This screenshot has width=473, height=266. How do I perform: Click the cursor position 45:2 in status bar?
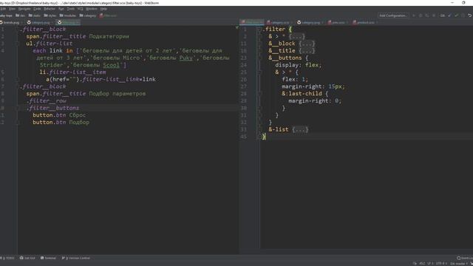[422, 264]
